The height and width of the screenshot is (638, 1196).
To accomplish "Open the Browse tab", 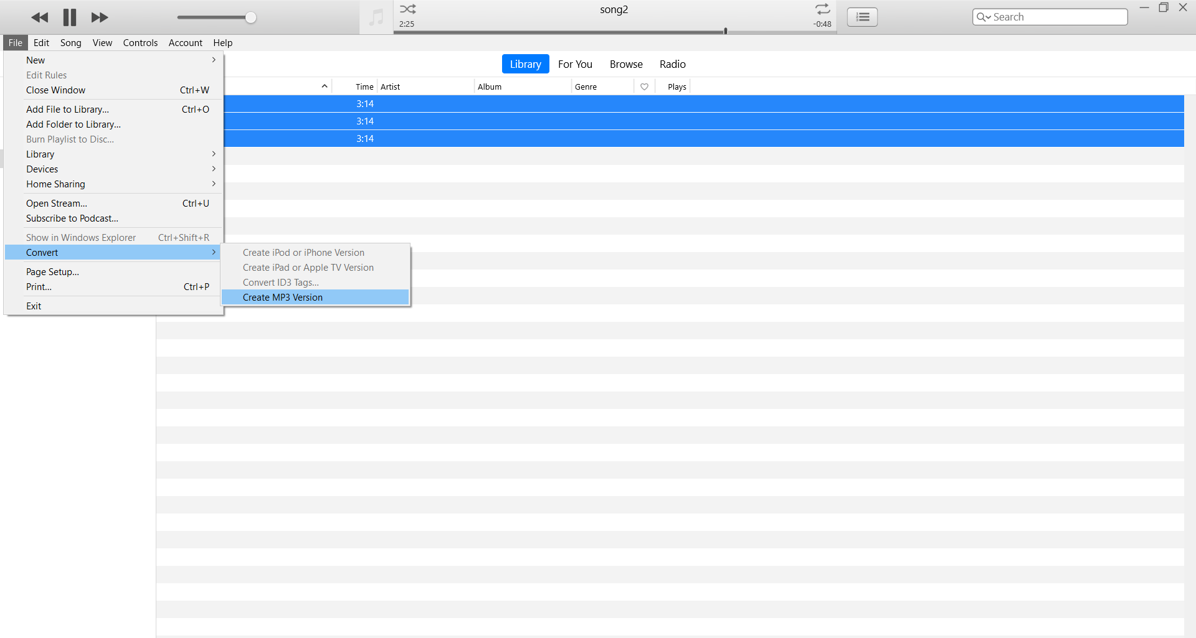I will coord(625,64).
